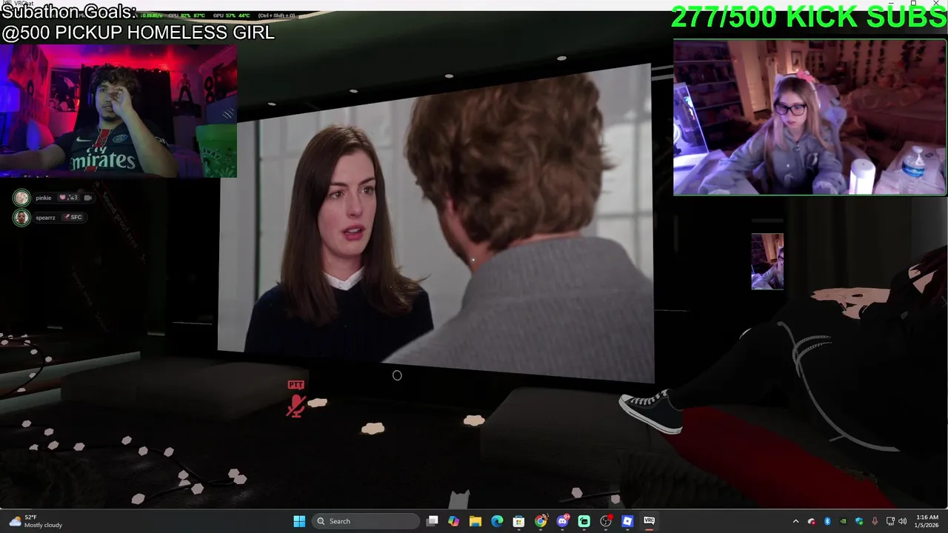Screen dimensions: 948x533
Task: Focus the VRChat taskbar icon
Action: point(649,521)
